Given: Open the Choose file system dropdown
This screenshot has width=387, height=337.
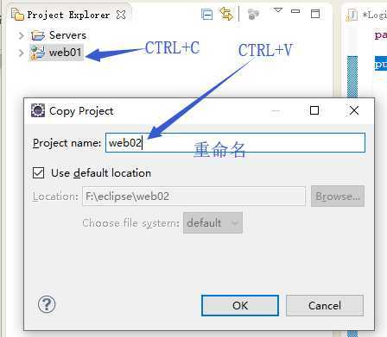Looking at the screenshot, I should click(x=213, y=222).
